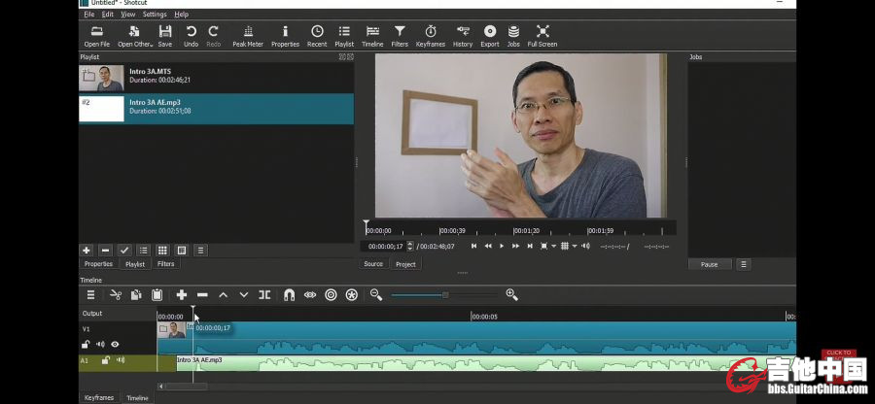Skip to the start of the video
Viewport: 875px width, 404px height.
(x=473, y=246)
